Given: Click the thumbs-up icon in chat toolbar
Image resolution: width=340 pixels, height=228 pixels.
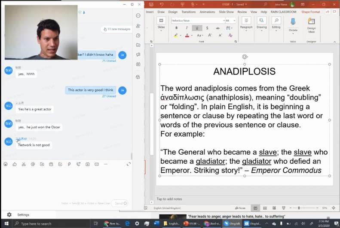Looking at the screenshot, I should pos(15,164).
